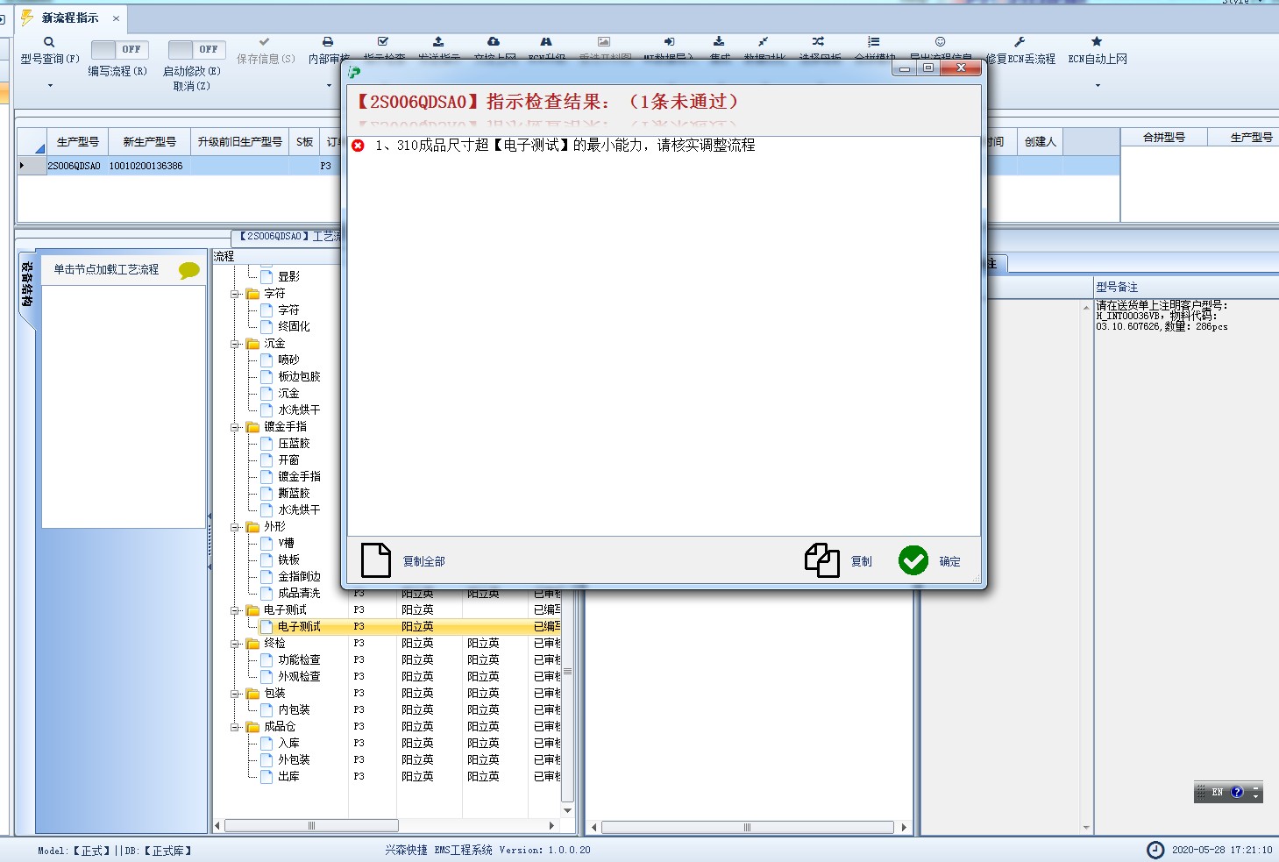Click the process tree scroll-down arrow
Image resolution: width=1279 pixels, height=862 pixels.
[567, 810]
